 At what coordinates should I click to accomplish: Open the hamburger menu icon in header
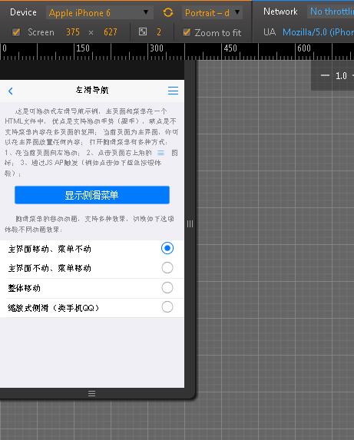tap(173, 91)
